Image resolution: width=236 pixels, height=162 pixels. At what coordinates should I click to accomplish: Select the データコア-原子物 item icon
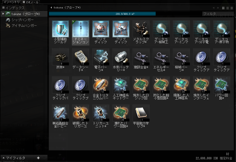pos(222,29)
